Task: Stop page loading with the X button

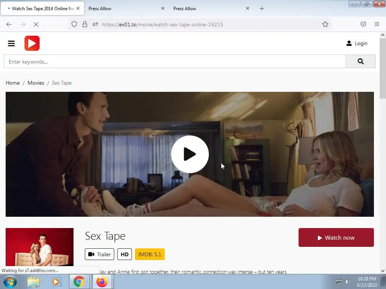Action: click(36, 24)
